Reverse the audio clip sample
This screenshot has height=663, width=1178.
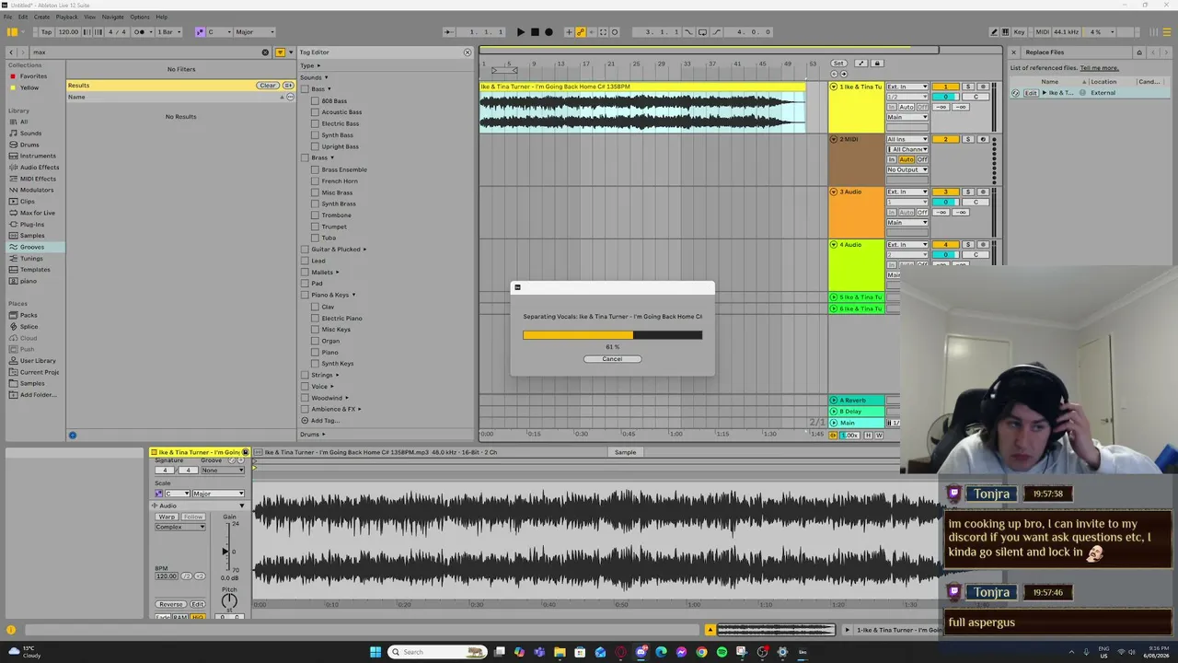(170, 604)
